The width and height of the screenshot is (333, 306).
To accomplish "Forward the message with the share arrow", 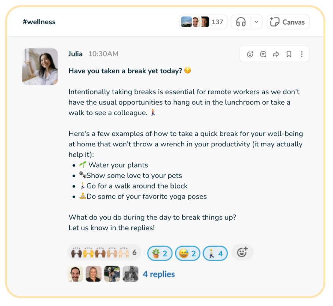I will [x=276, y=54].
